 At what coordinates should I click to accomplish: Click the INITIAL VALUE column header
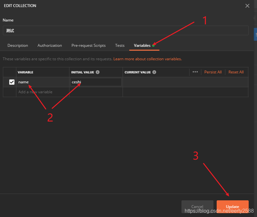[83, 72]
